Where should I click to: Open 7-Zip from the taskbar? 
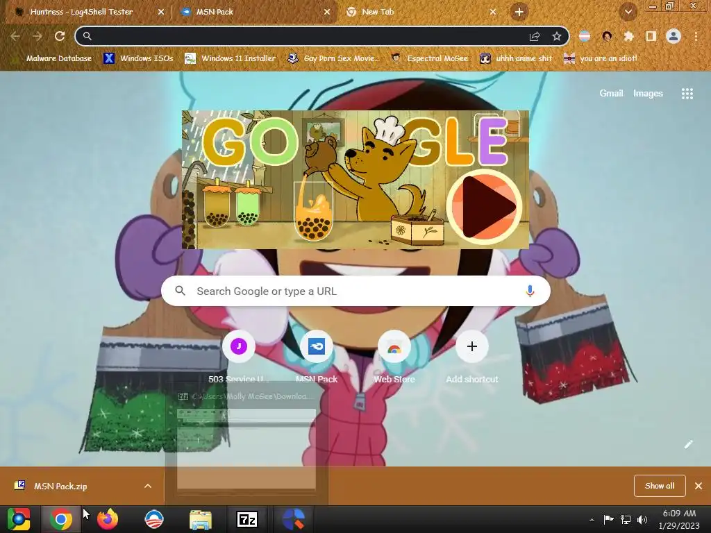[247, 519]
